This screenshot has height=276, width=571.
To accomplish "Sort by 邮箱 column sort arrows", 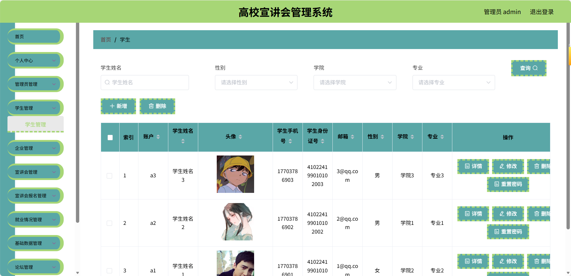I will click(352, 137).
